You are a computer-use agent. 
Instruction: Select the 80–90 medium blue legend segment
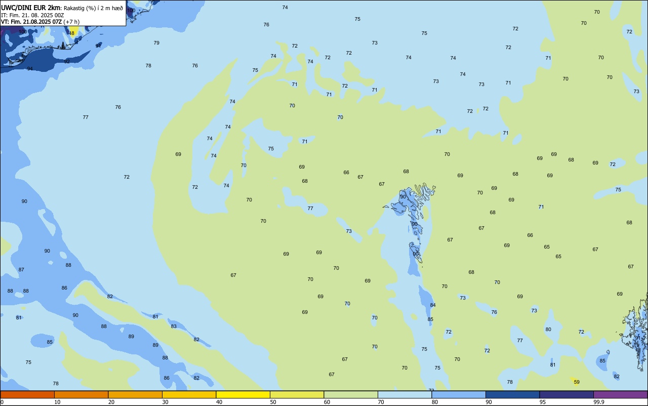[459, 394]
